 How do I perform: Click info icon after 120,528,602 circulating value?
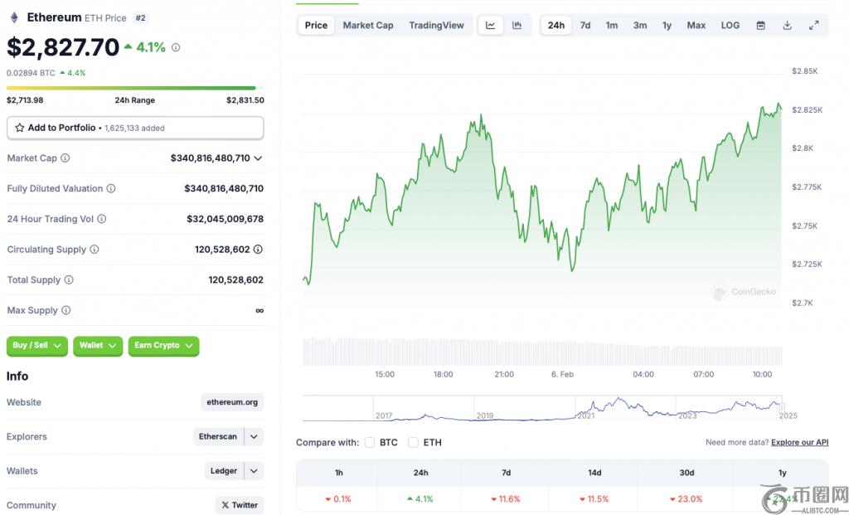(259, 249)
